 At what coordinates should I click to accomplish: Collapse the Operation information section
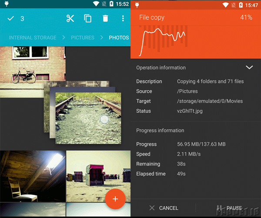[x=249, y=68]
